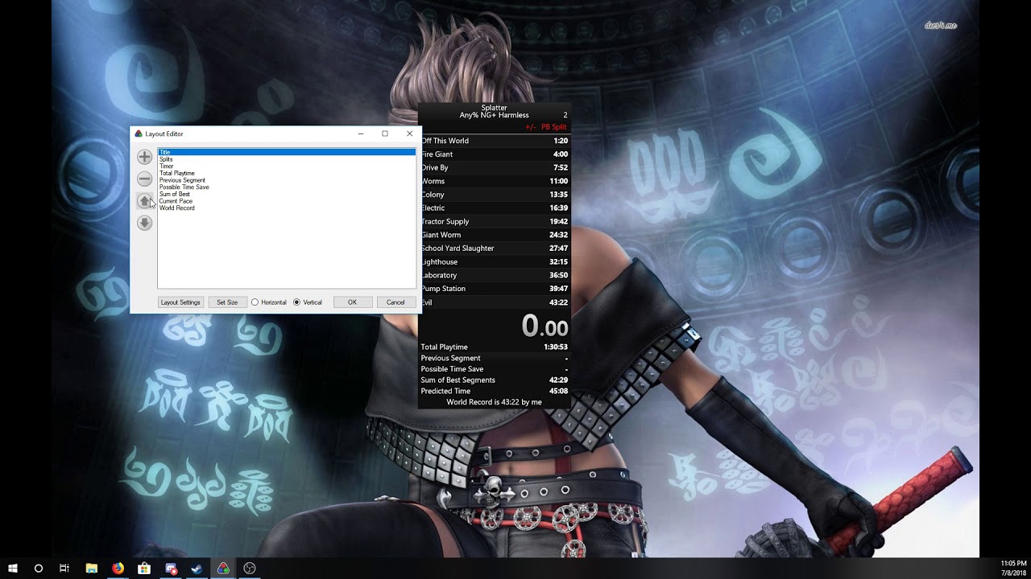The image size is (1031, 579).
Task: Click the Off This World split row
Action: (495, 141)
